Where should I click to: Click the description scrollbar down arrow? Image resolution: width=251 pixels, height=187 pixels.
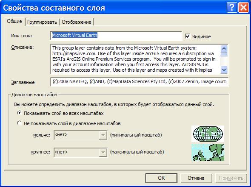(x=224, y=70)
